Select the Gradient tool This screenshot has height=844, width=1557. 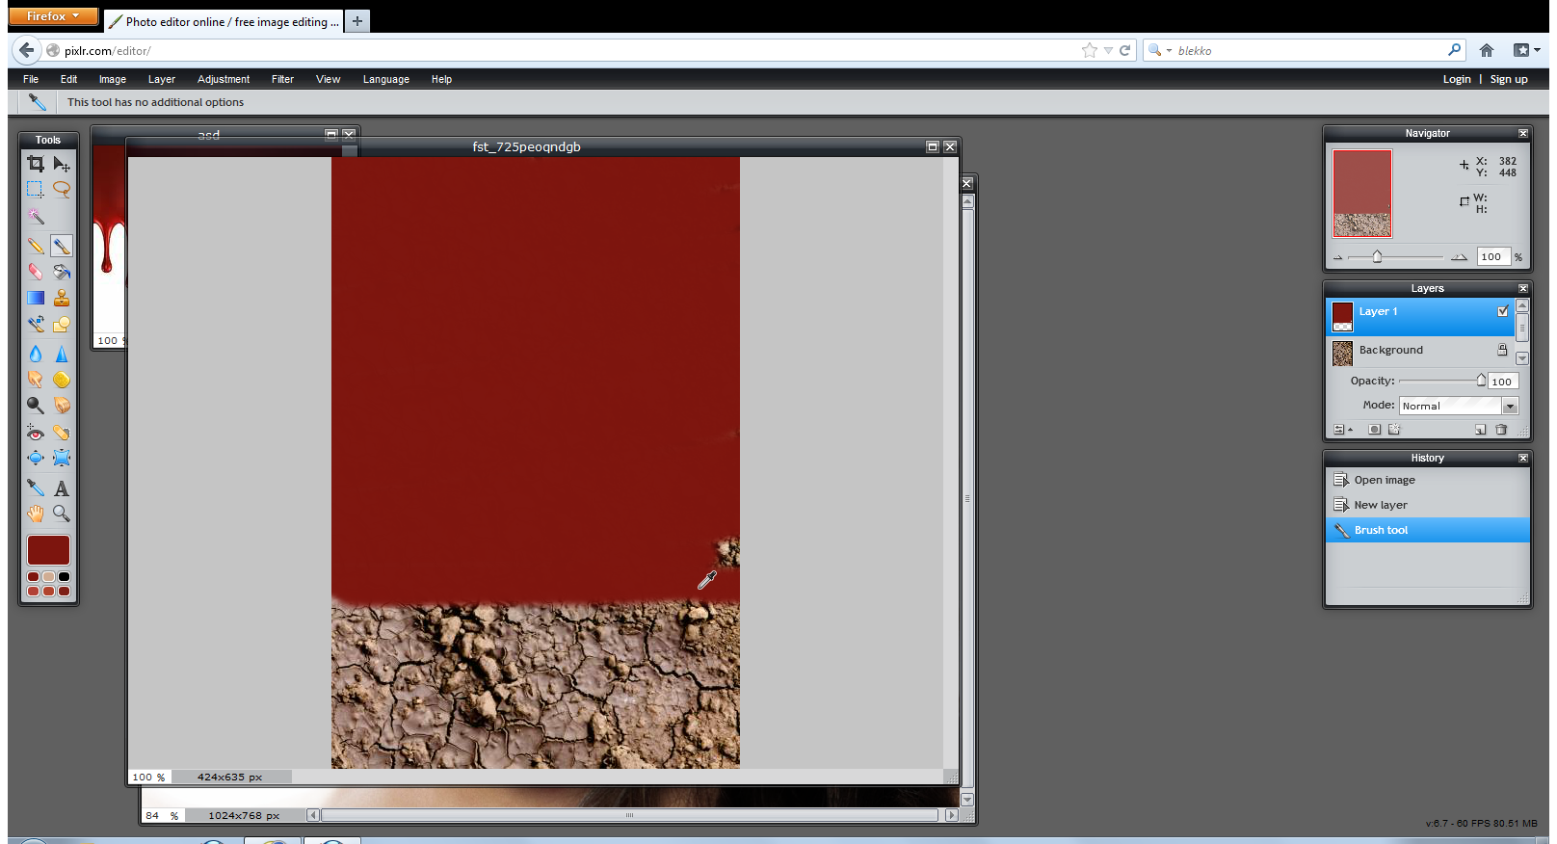click(36, 299)
